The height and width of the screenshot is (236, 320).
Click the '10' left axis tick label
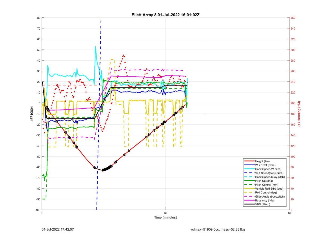point(39,93)
